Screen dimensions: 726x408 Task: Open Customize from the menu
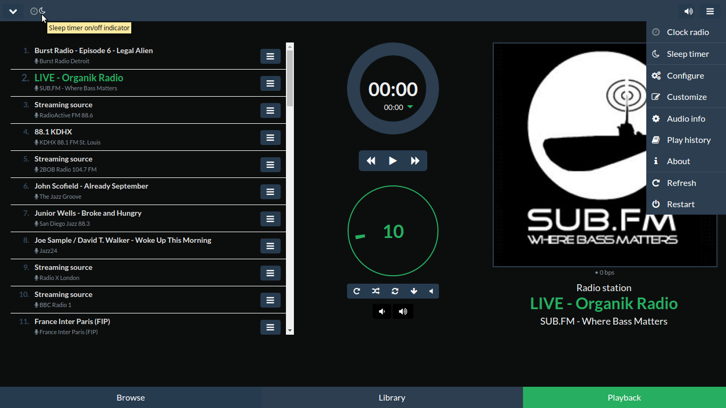(x=686, y=97)
